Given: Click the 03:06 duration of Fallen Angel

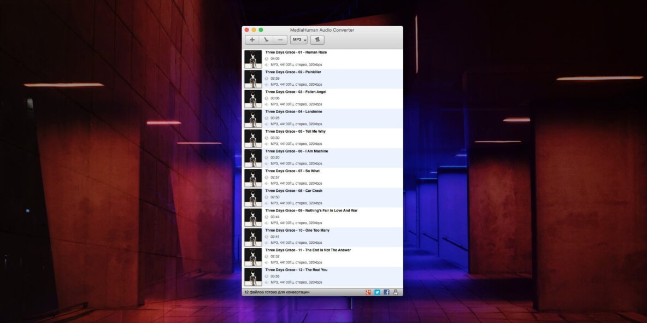Looking at the screenshot, I should click(x=275, y=98).
